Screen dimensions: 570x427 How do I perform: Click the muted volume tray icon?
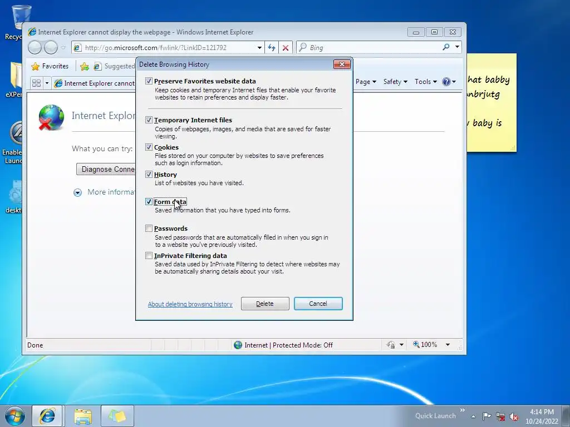pos(514,416)
